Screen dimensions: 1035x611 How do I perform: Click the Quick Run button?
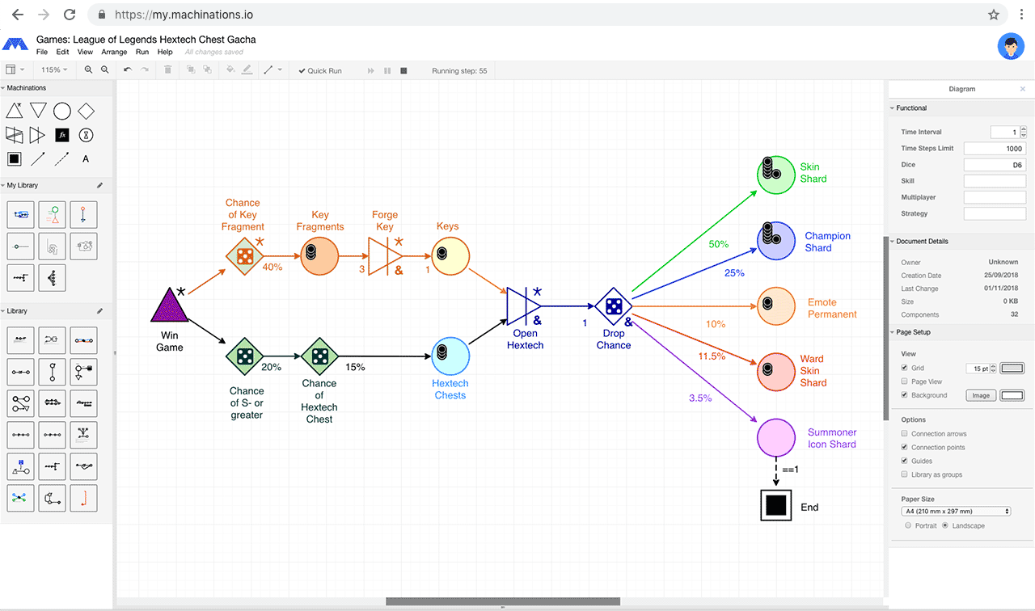click(x=320, y=70)
